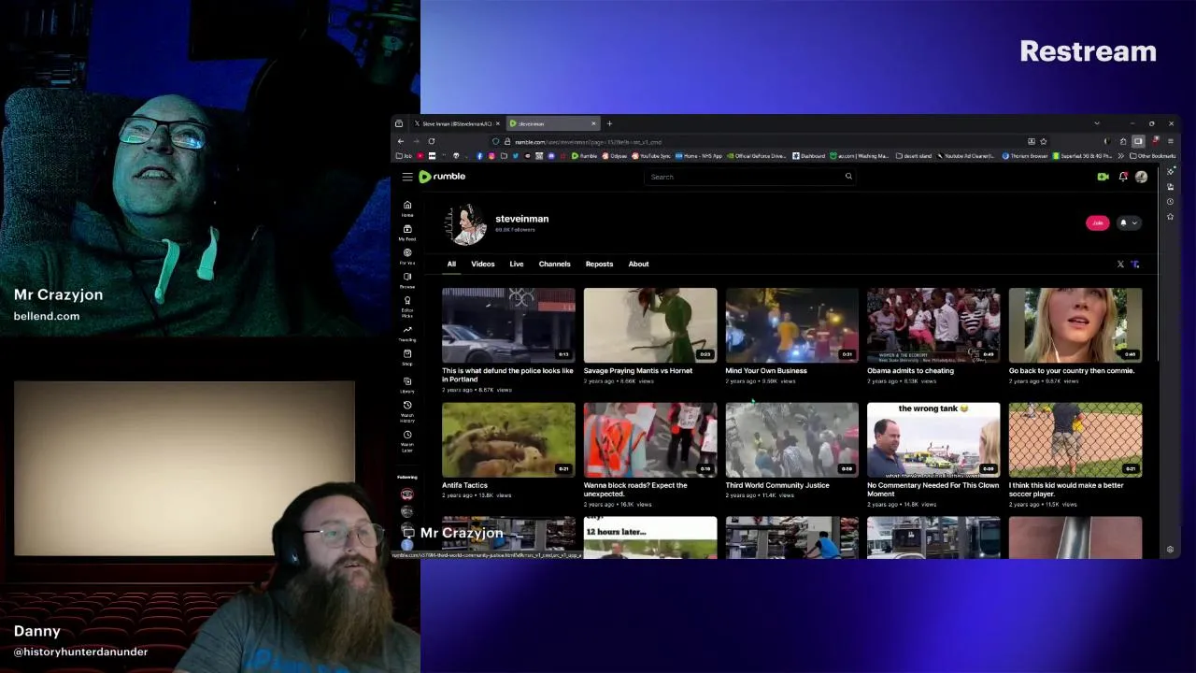Screen dimensions: 1196x673
Task: Click the browser history side-panel icon
Action: pos(1170,201)
